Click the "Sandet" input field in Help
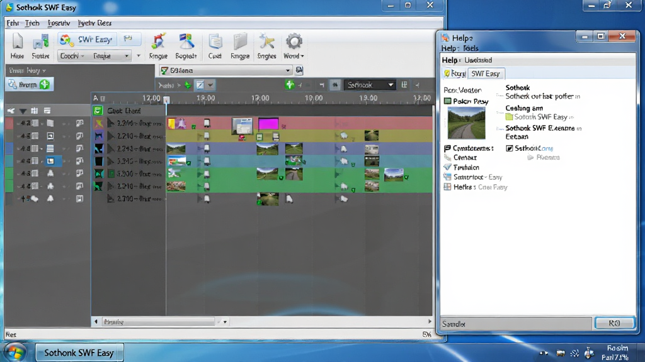 pyautogui.click(x=516, y=324)
